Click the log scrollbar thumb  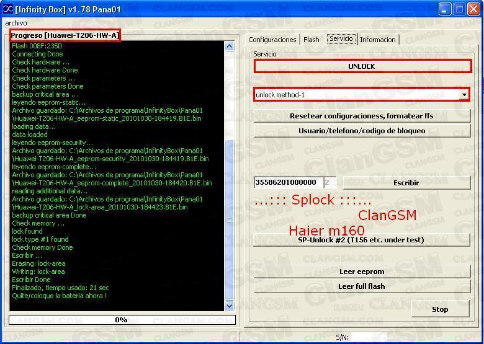[x=230, y=219]
